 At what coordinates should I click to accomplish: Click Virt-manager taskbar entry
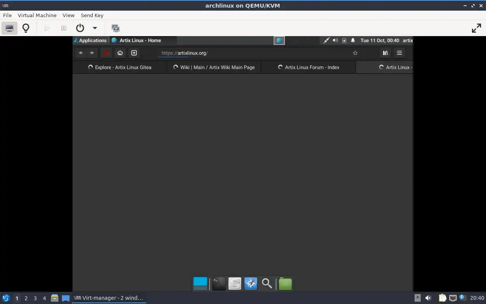(x=109, y=298)
